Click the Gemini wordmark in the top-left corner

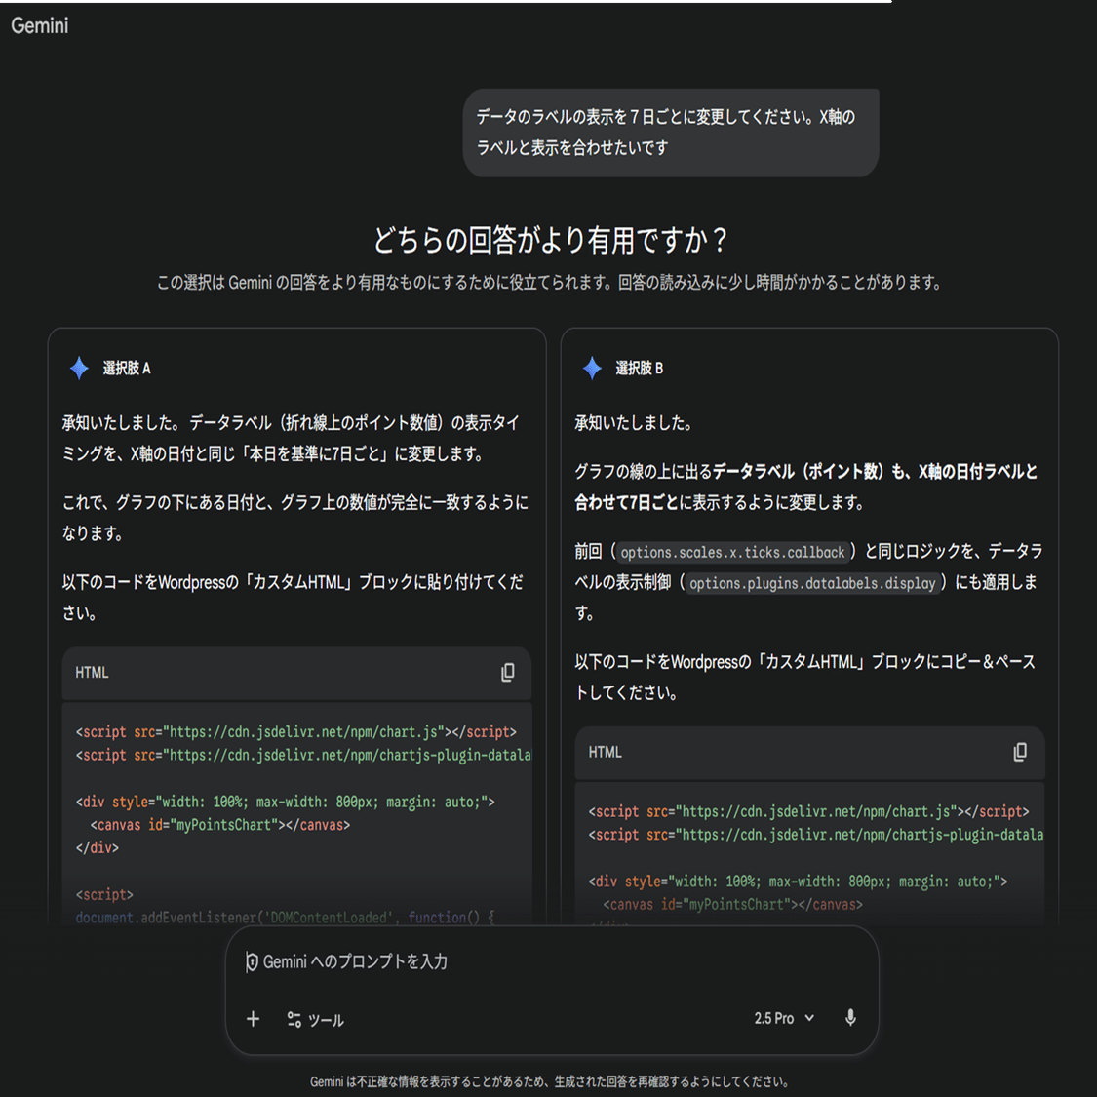[x=38, y=26]
